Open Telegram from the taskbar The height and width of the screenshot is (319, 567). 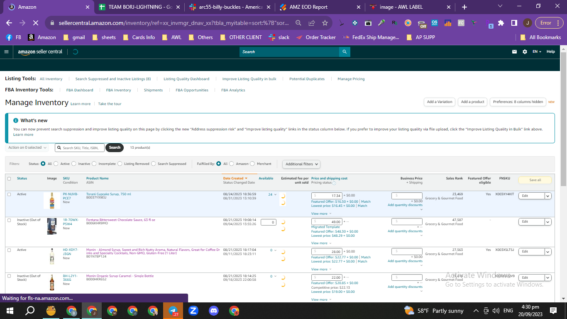tap(173, 311)
